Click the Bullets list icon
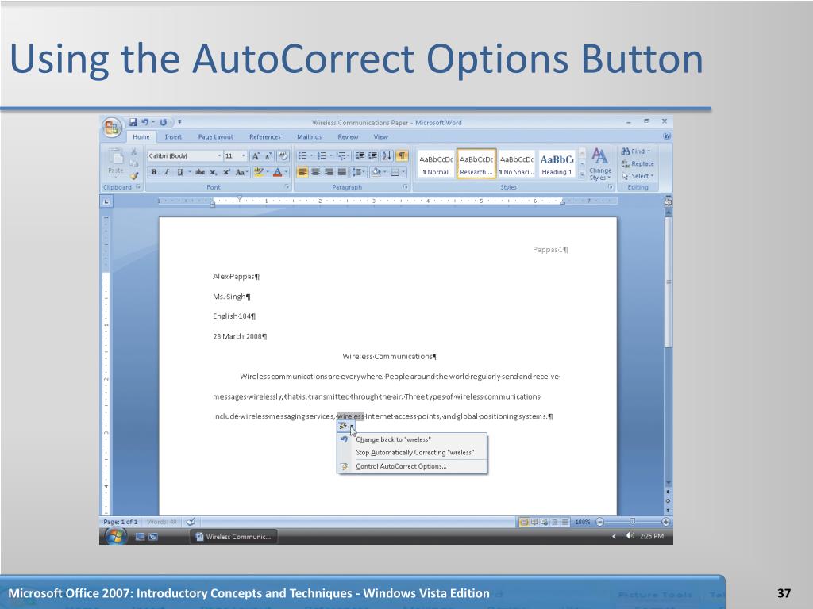This screenshot has width=813, height=609. point(302,156)
